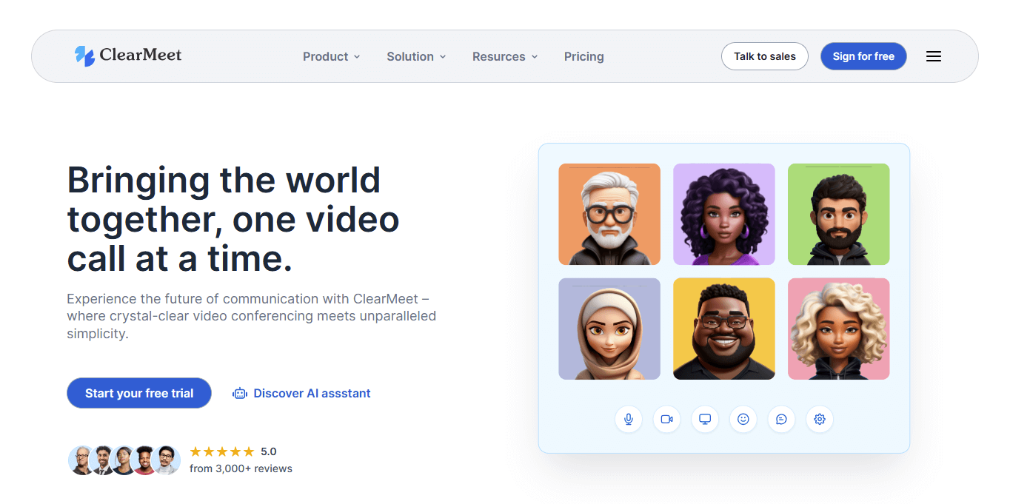The height and width of the screenshot is (504, 1010).
Task: Click Start your free trial button
Action: (x=139, y=393)
